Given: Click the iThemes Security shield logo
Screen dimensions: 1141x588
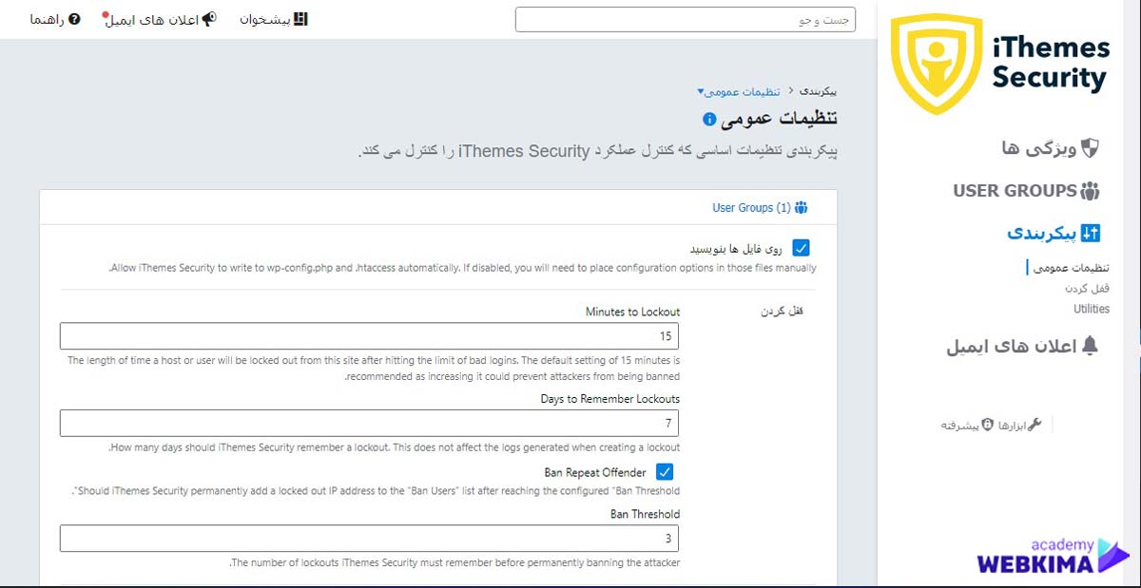Looking at the screenshot, I should [x=938, y=64].
